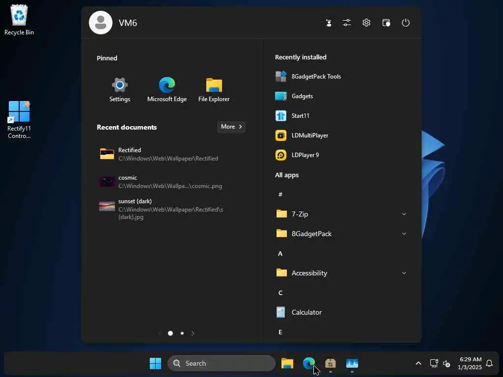Viewport: 503px width, 377px height.
Task: Click the VM6 user avatar
Action: point(101,23)
